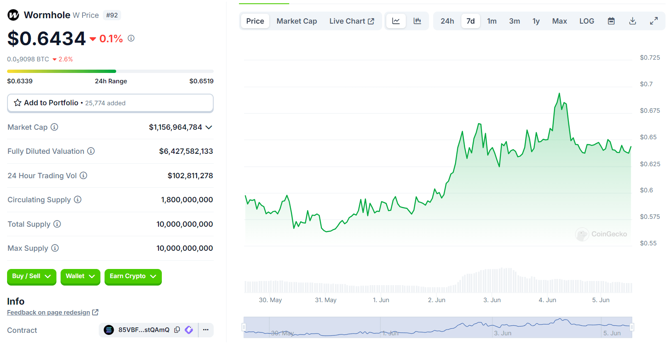Click the #92 rank badge
The image size is (668, 344).
[x=112, y=15]
